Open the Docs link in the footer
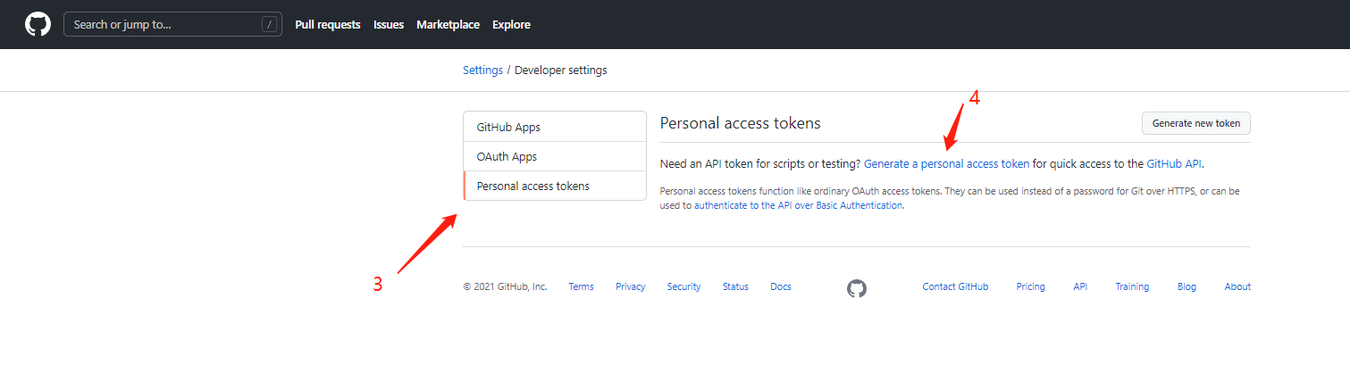Screen dimensions: 1350x373 [781, 286]
